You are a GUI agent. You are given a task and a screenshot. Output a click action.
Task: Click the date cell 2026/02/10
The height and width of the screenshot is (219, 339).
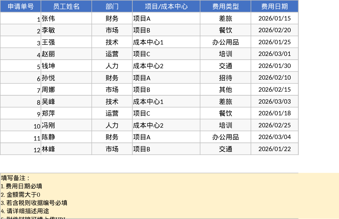coord(275,78)
